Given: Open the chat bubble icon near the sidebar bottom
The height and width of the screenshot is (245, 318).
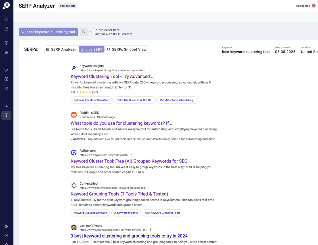Looking at the screenshot, I should (7, 235).
